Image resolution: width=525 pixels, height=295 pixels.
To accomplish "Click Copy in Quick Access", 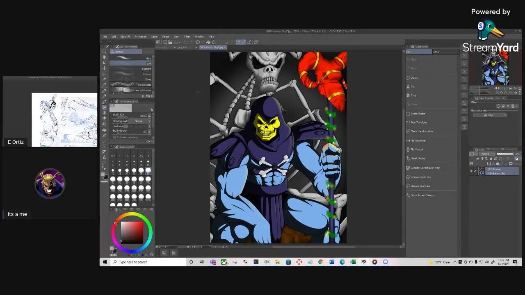I will [413, 95].
